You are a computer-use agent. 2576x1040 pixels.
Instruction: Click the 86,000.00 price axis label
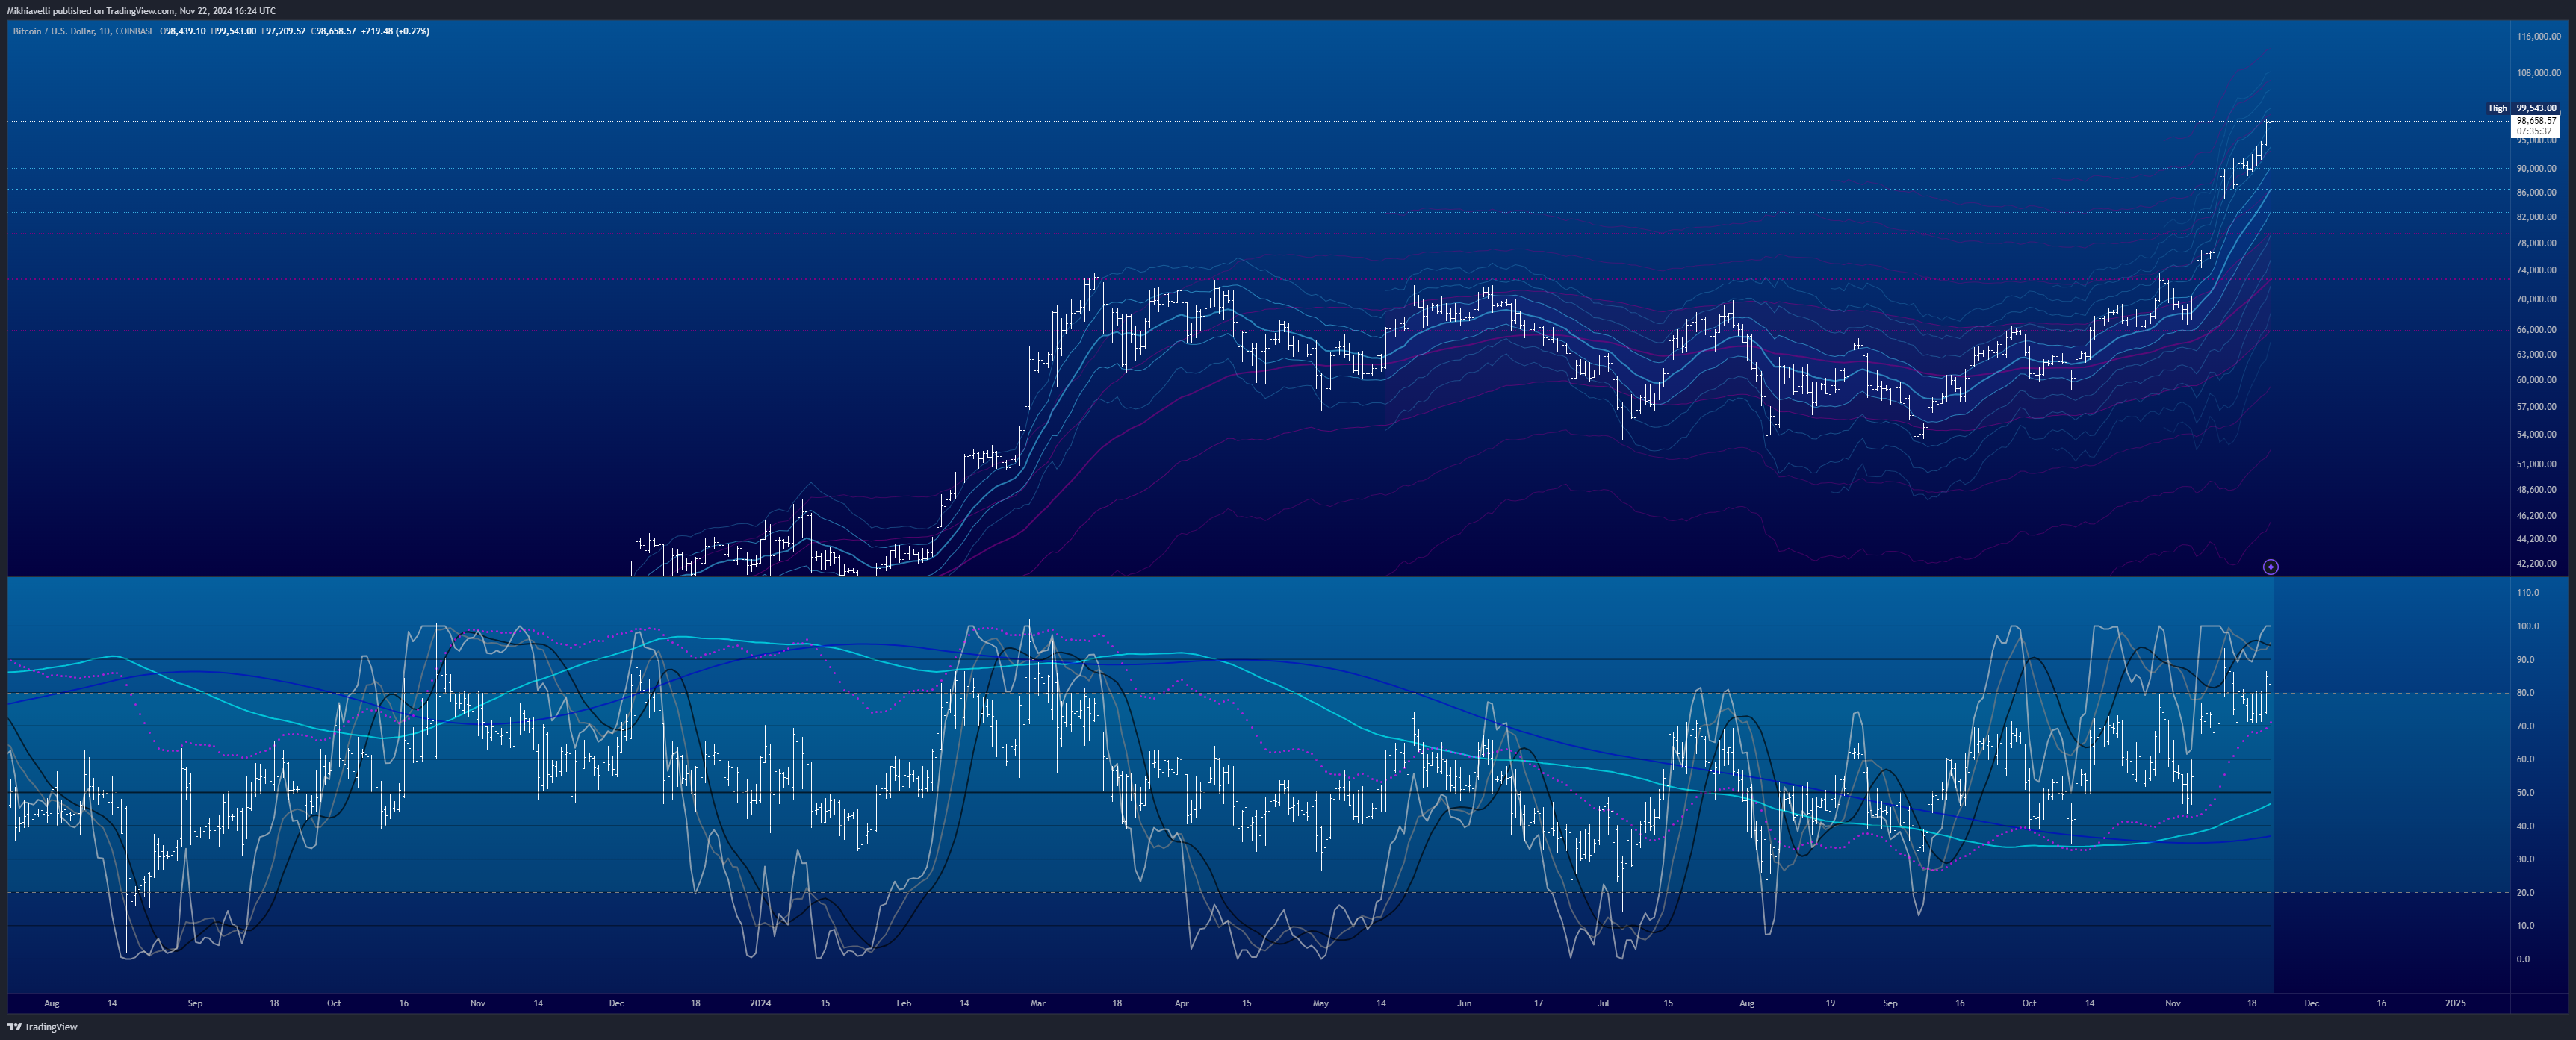2536,192
